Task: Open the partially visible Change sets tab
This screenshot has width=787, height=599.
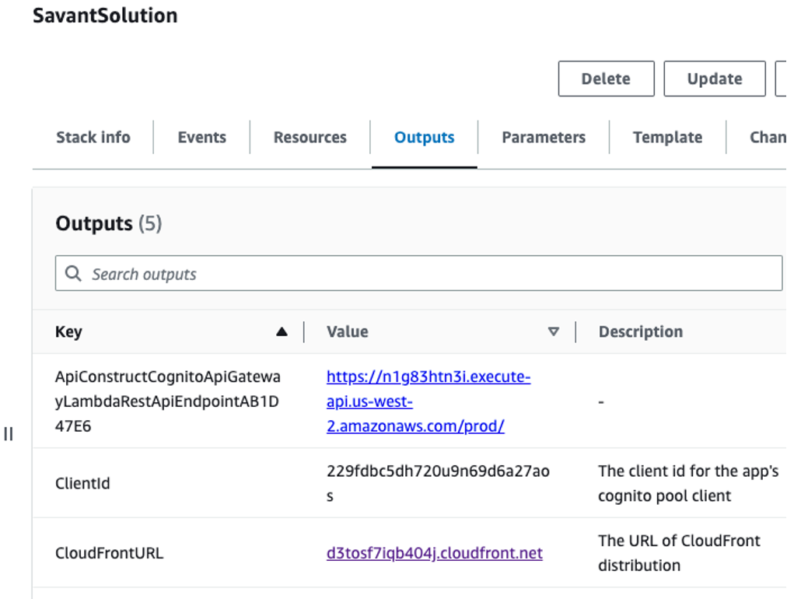Action: pos(768,137)
